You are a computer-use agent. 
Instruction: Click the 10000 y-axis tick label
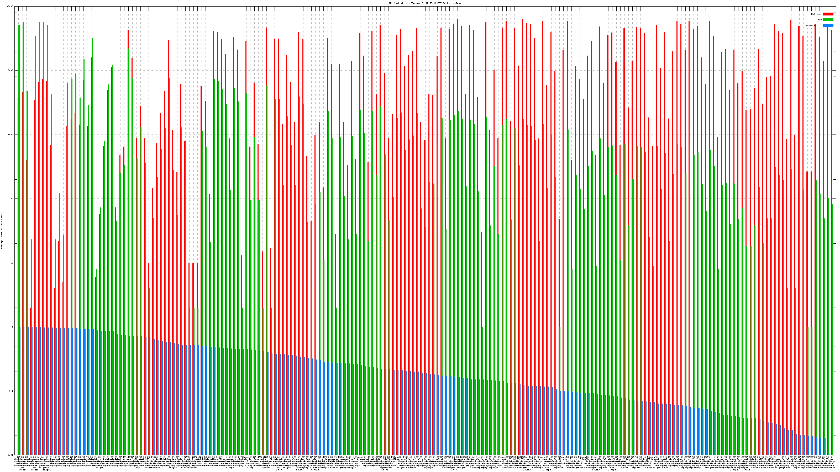point(10,71)
